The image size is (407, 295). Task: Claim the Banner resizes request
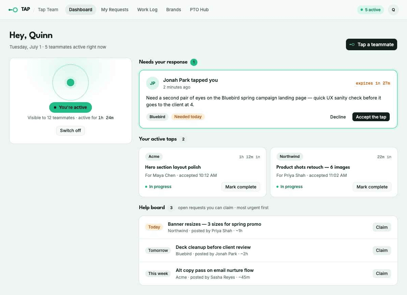[382, 227]
